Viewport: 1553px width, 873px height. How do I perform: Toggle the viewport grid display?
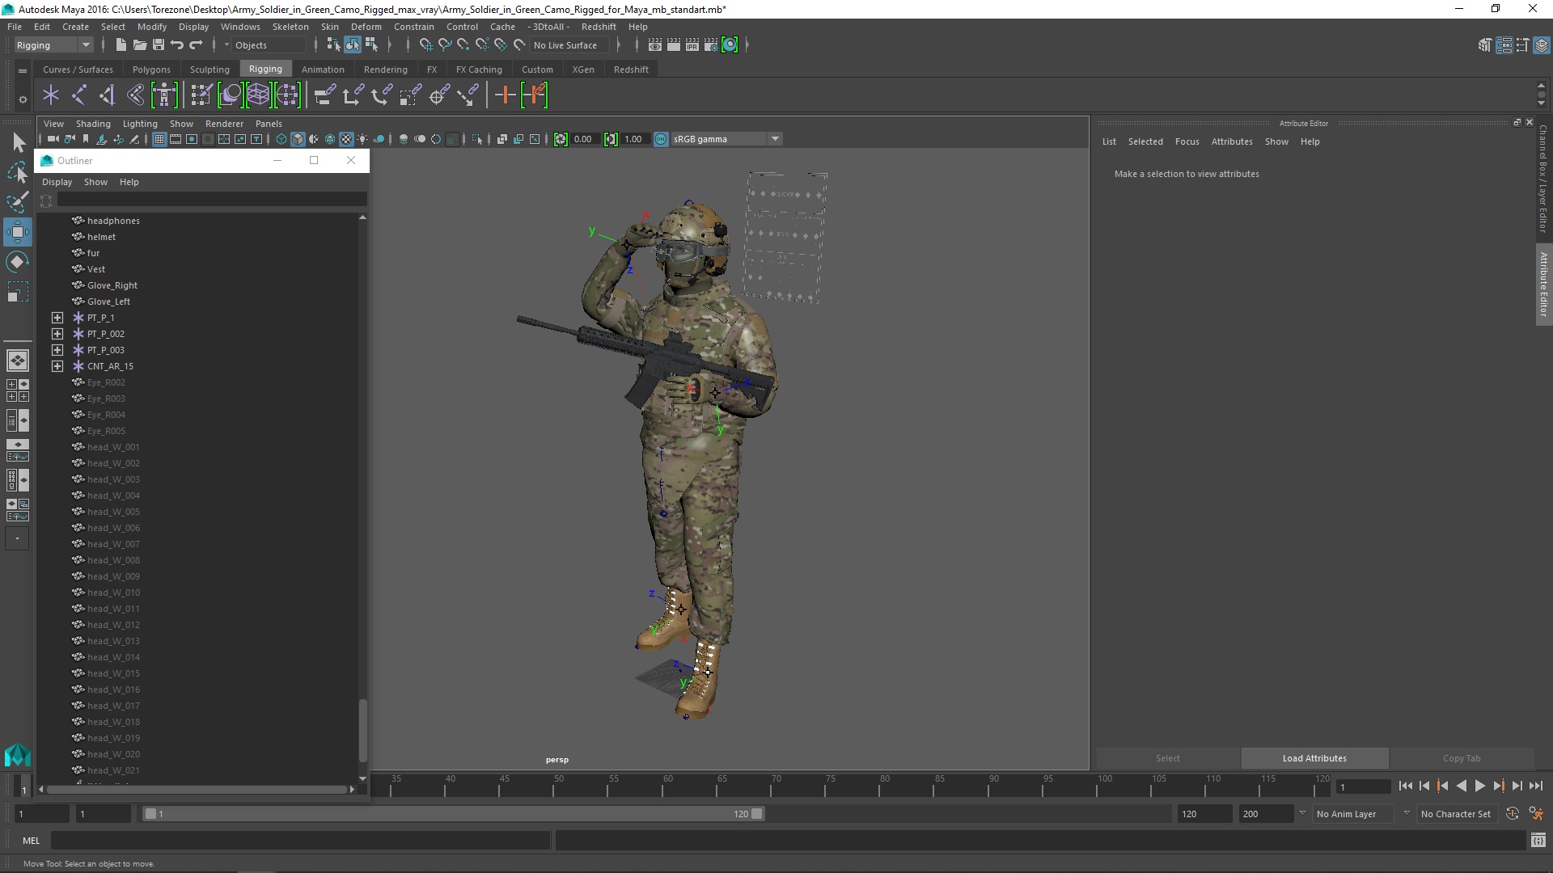[159, 139]
